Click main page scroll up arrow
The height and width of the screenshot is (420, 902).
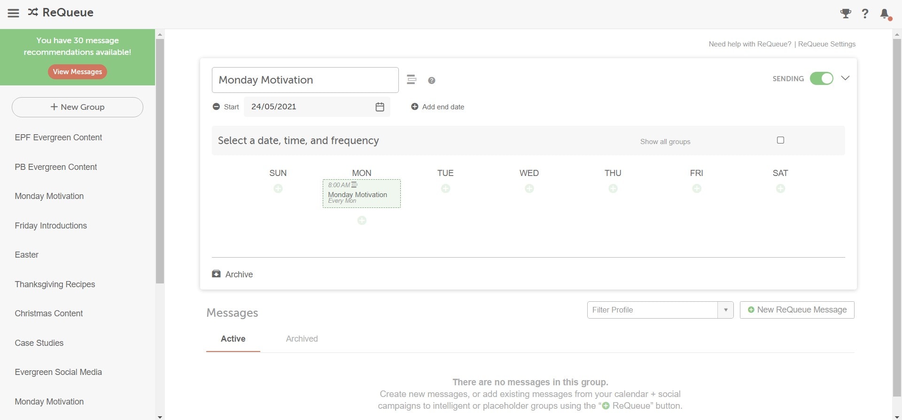point(897,34)
